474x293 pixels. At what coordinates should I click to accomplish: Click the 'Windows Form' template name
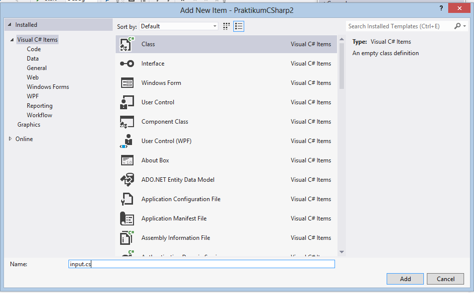(x=161, y=83)
